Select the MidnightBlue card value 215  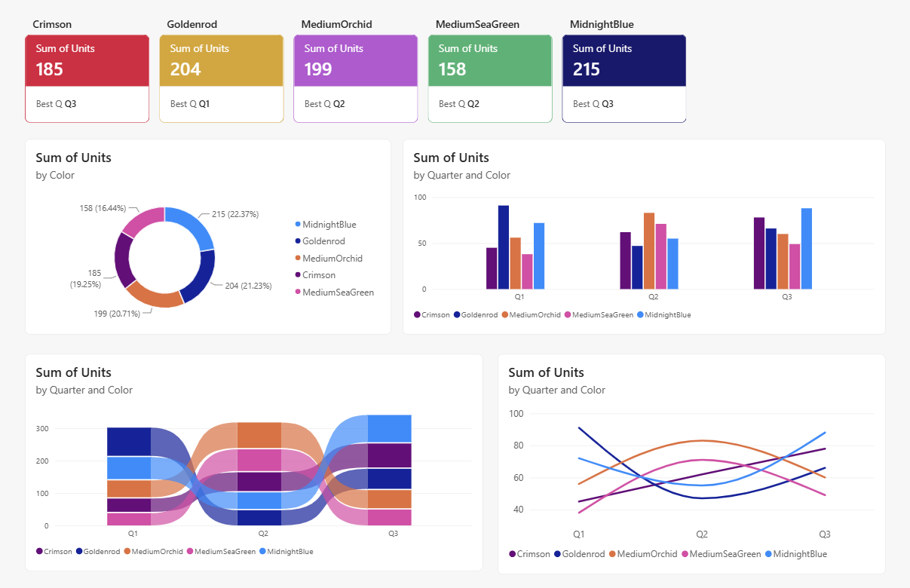[587, 69]
